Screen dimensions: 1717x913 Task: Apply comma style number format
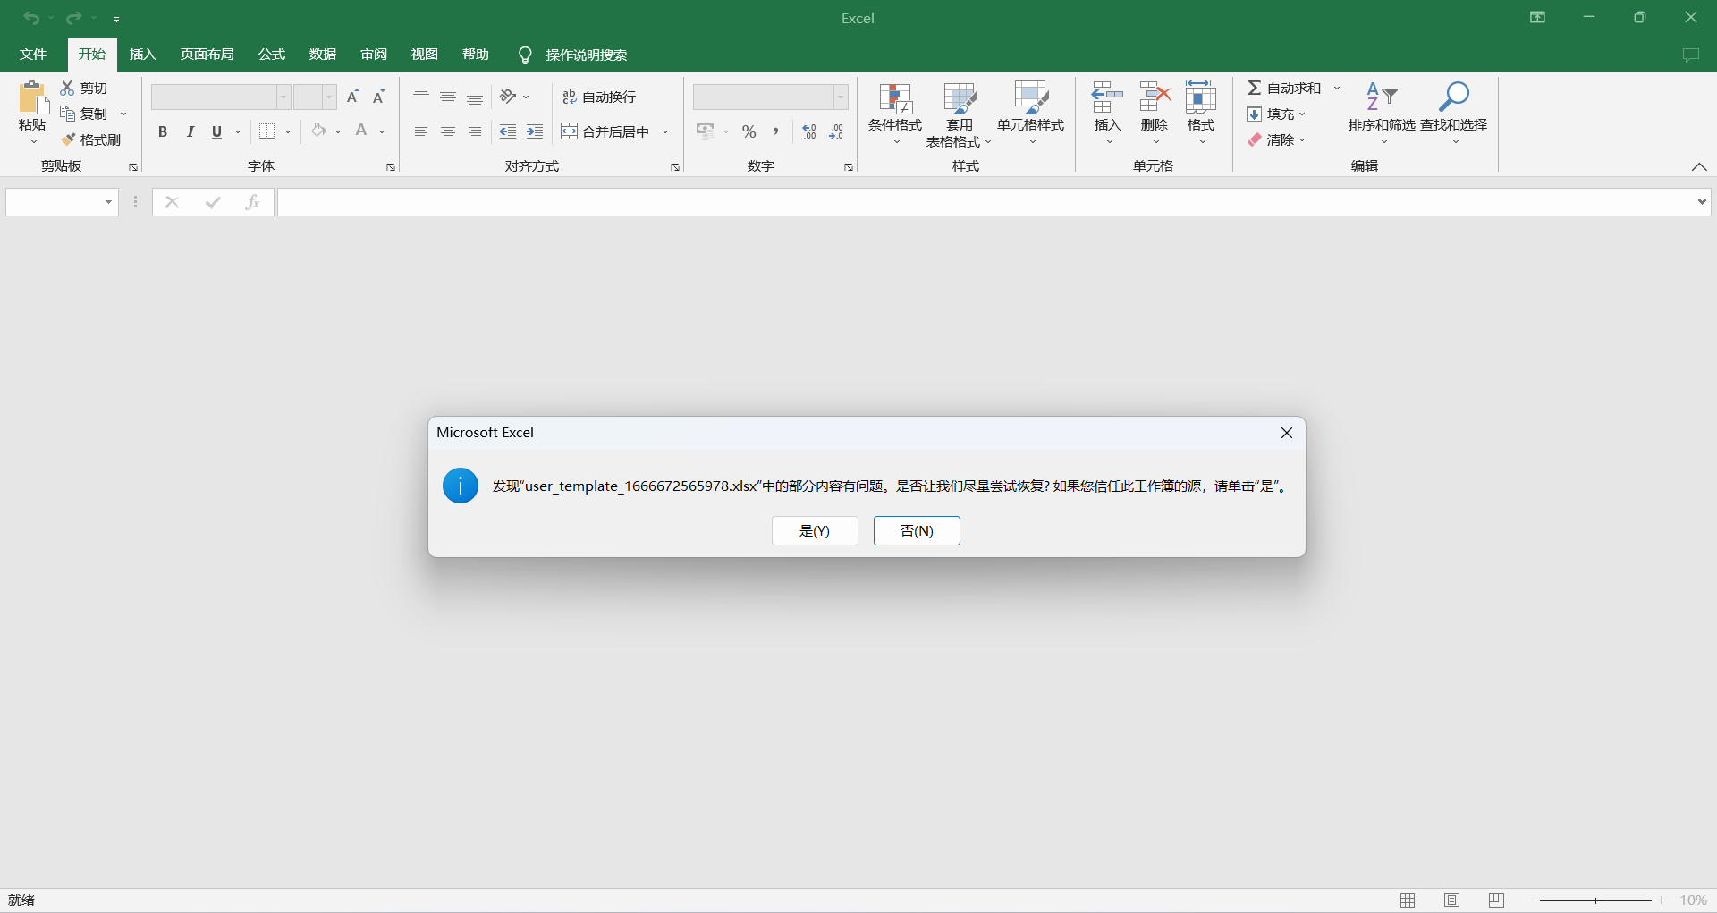(776, 131)
